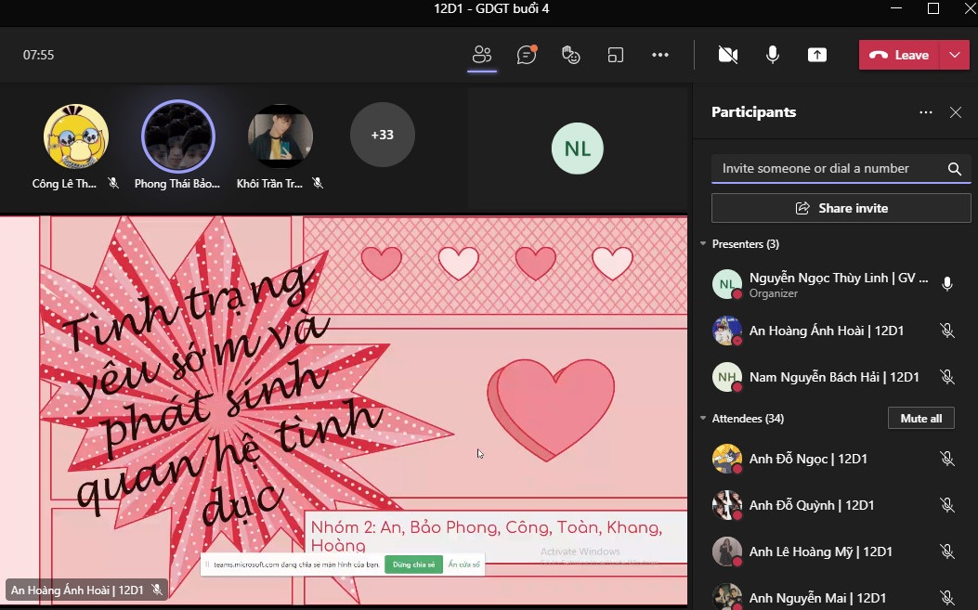Screen dimensions: 978x610
Task: Open the breakout rooms icon
Action: pos(616,55)
